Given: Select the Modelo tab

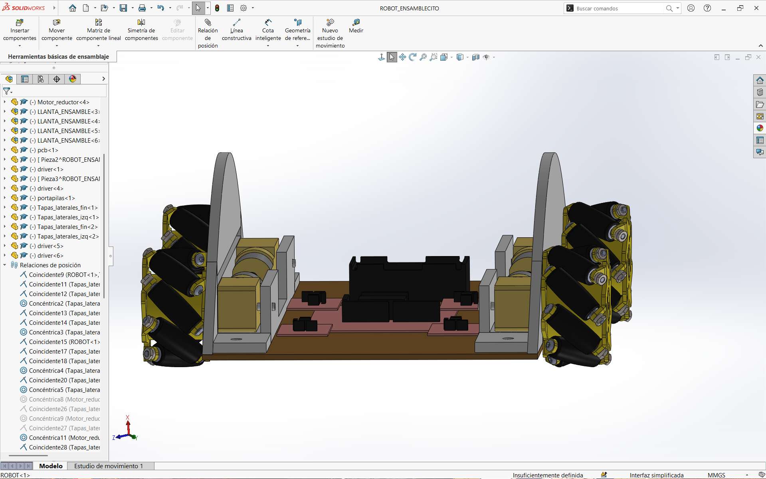Looking at the screenshot, I should [51, 466].
